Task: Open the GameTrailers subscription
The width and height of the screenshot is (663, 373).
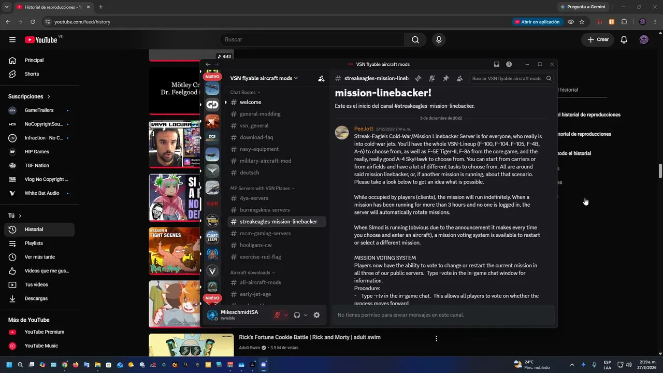Action: [x=39, y=110]
